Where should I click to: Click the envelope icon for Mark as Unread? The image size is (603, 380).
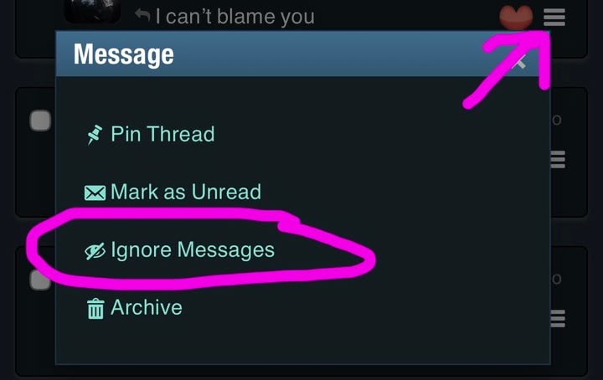(x=95, y=193)
